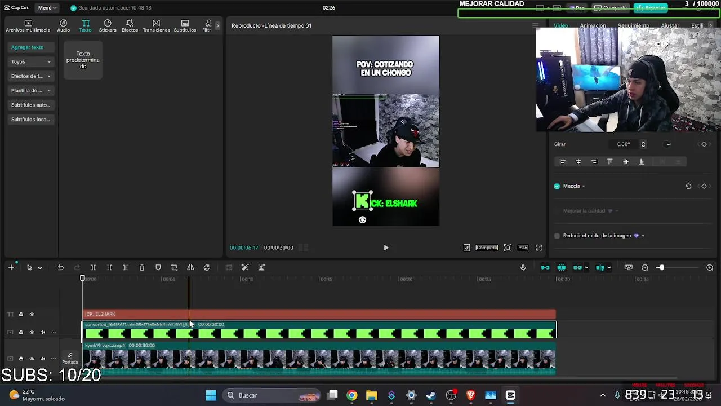Open converted track more options

(x=54, y=332)
